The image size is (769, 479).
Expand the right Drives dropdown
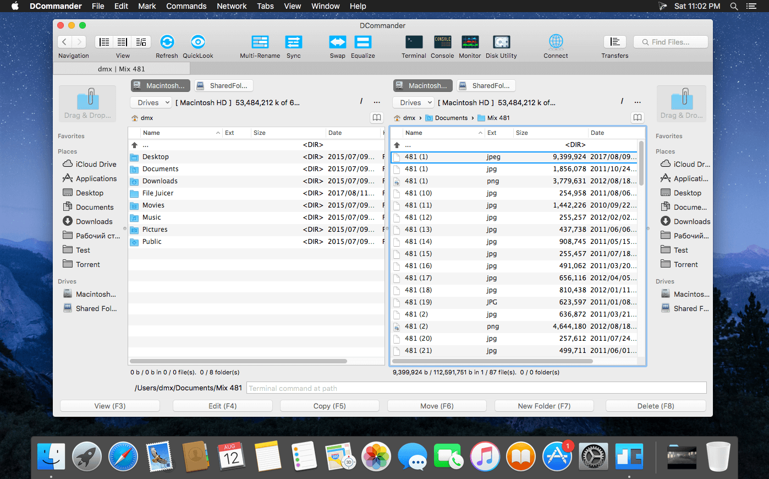(414, 102)
